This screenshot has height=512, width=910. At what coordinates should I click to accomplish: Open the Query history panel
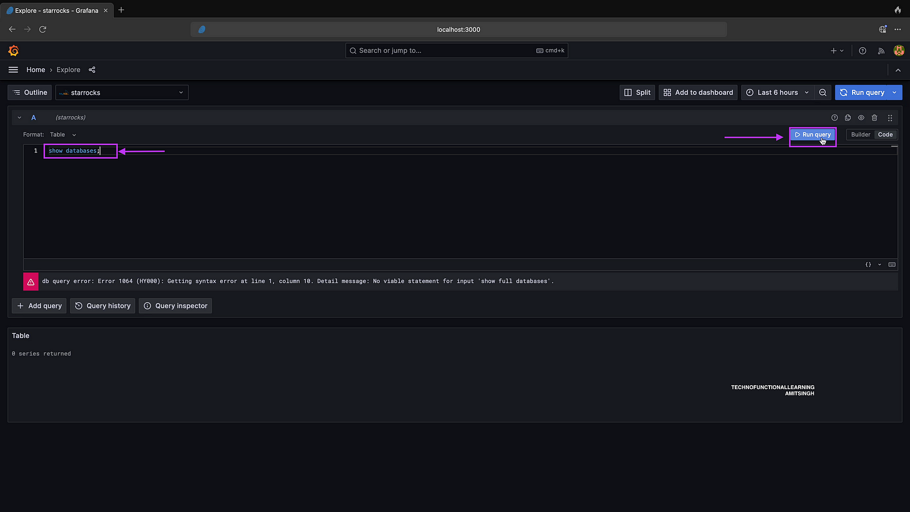pos(102,306)
